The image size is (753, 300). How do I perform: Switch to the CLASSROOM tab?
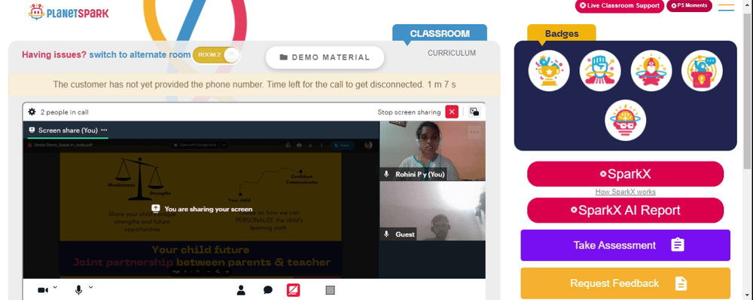click(x=440, y=34)
